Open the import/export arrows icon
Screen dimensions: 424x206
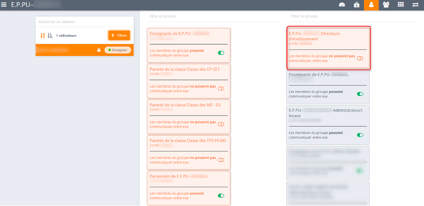(415, 5)
